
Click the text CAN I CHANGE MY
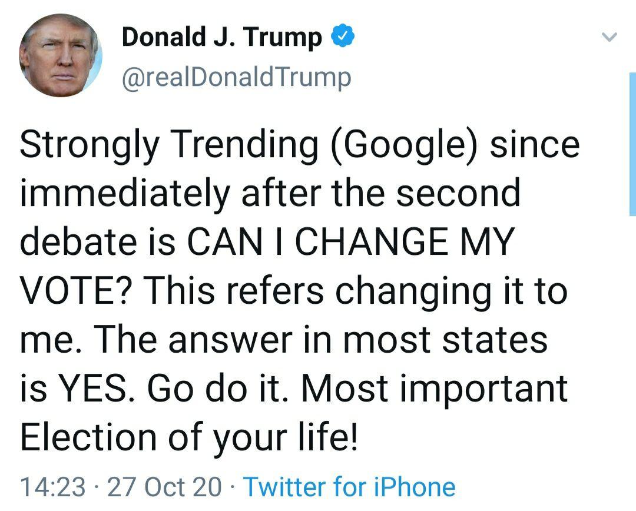352,242
